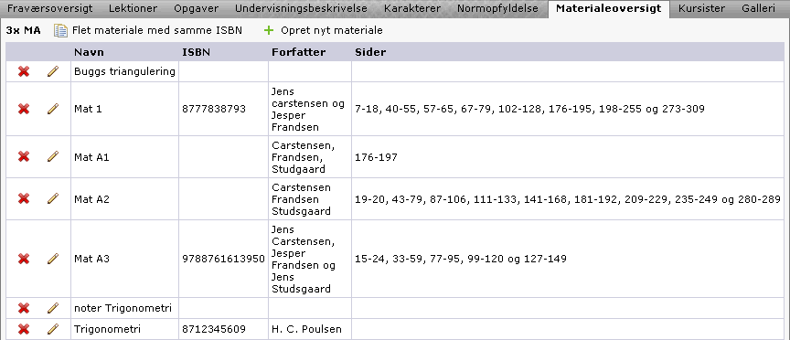Image resolution: width=790 pixels, height=340 pixels.
Task: Open the Fraværsoversigt tab
Action: (x=50, y=8)
